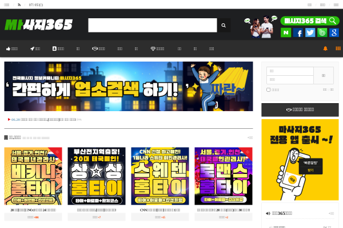Viewport: 343px width, 228px height.
Task: Focus the login password input field
Action: [x=290, y=80]
